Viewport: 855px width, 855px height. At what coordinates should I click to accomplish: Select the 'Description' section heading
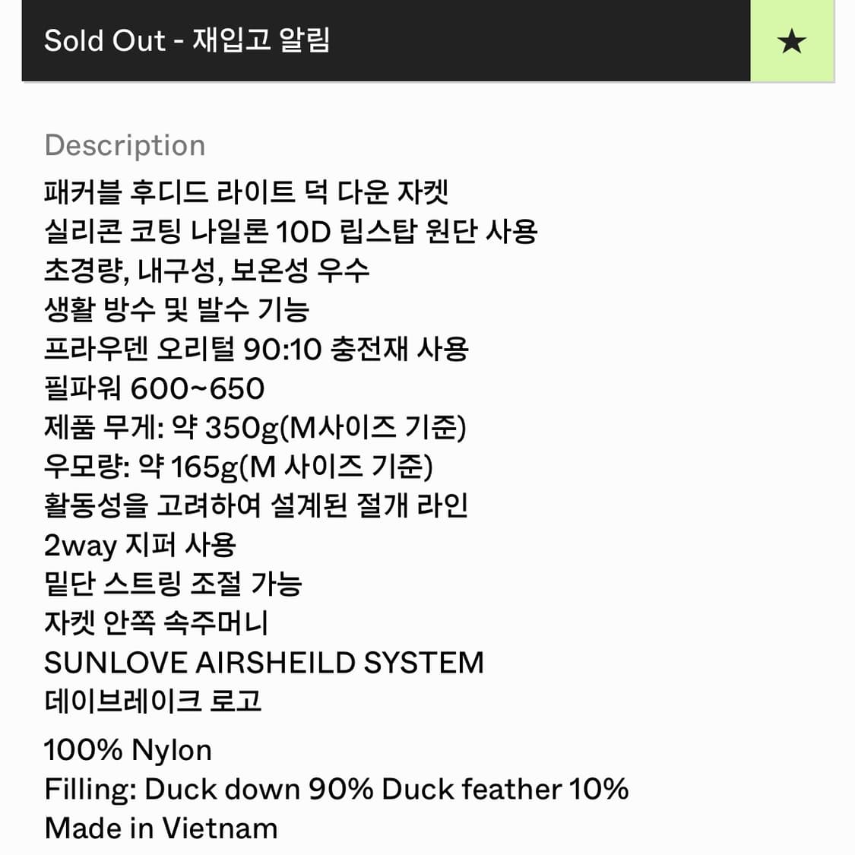pyautogui.click(x=125, y=145)
